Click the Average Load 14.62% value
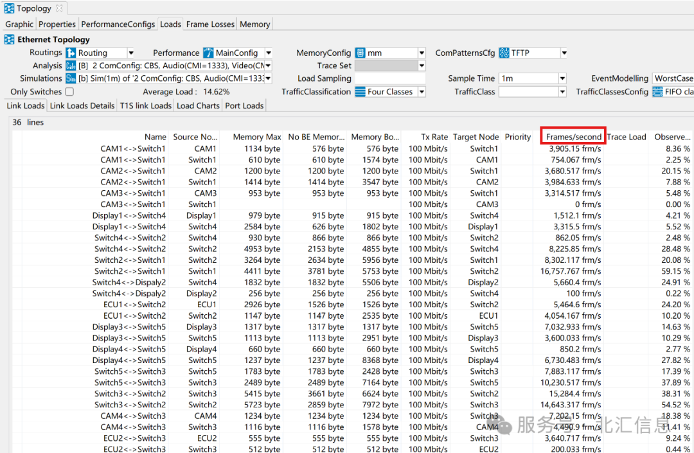 (x=217, y=92)
